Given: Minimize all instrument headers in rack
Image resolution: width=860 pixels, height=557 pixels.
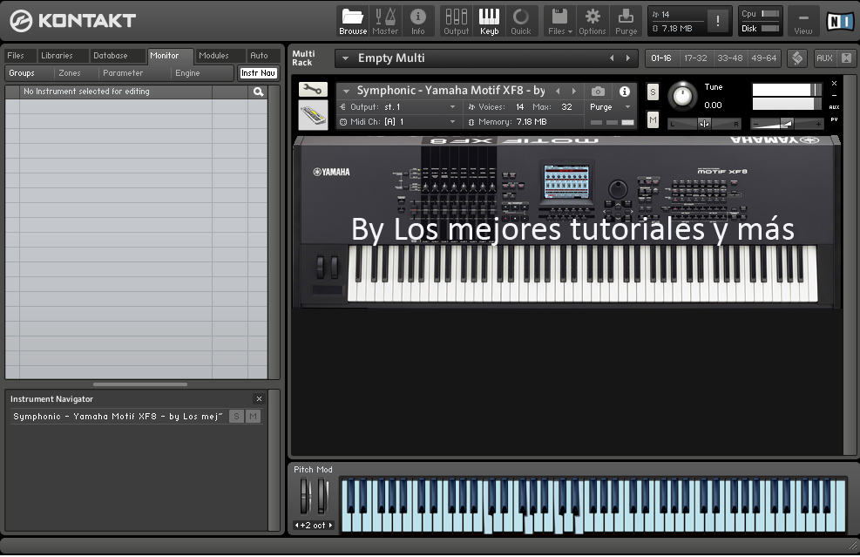Looking at the screenshot, I should coord(846,58).
